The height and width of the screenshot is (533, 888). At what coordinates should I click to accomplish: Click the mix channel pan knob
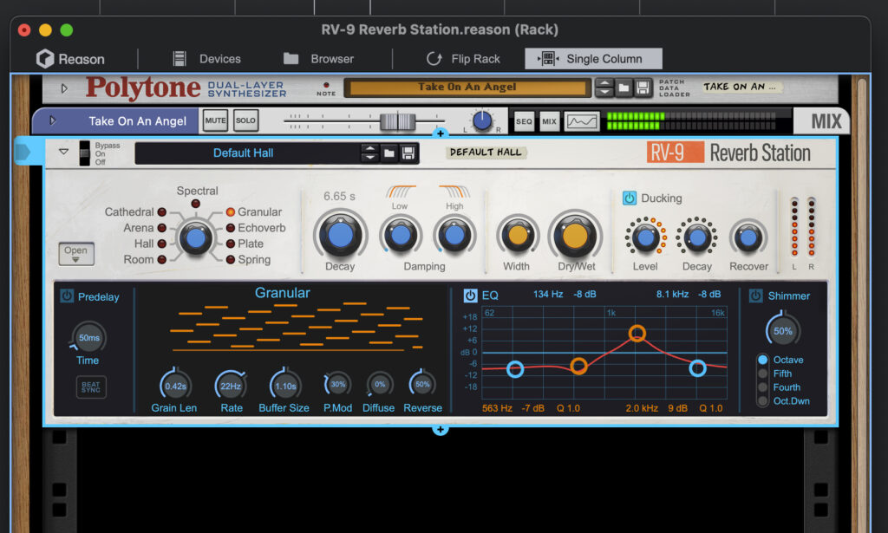482,120
